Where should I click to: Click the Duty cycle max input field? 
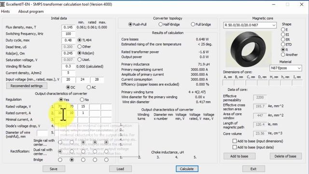tap(68, 40)
